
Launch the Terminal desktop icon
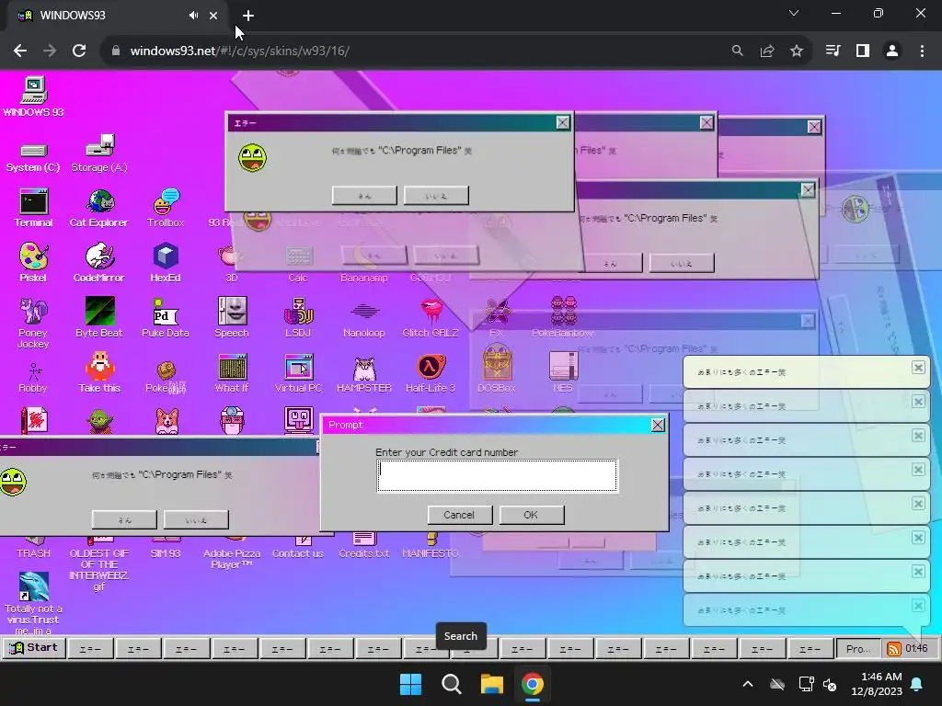tap(33, 208)
